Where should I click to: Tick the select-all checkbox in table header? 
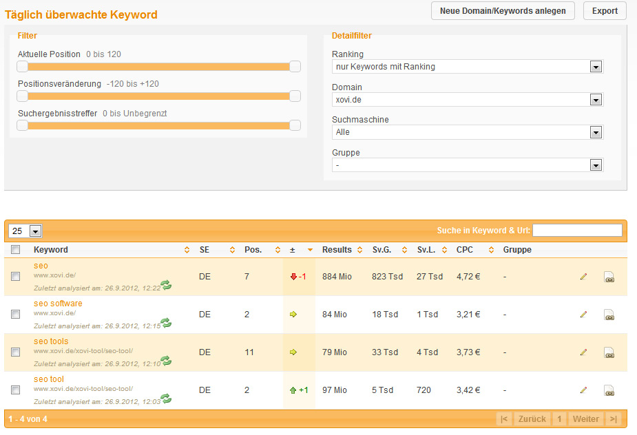(x=15, y=250)
